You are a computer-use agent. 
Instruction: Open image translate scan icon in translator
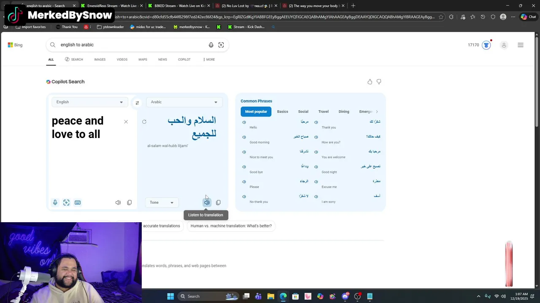[66, 202]
